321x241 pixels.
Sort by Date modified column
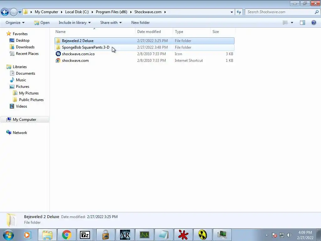[154, 32]
